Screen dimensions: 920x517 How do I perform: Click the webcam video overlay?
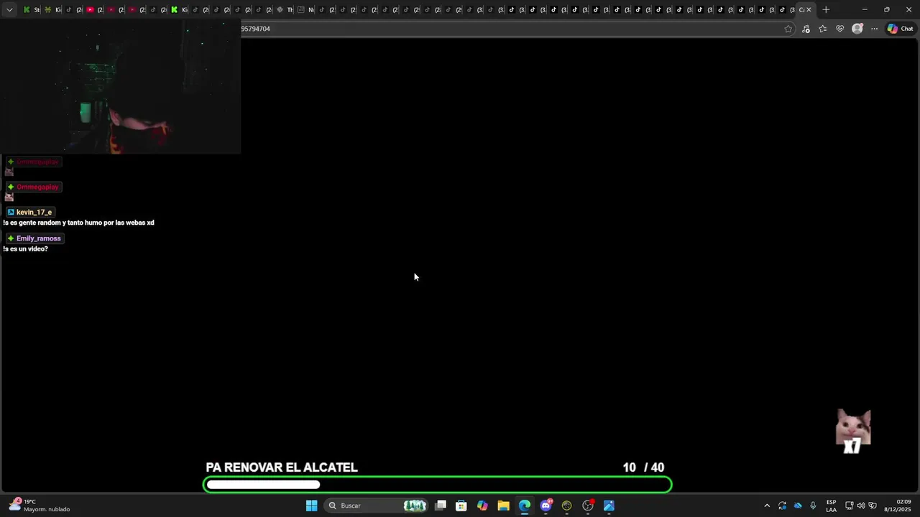point(121,87)
